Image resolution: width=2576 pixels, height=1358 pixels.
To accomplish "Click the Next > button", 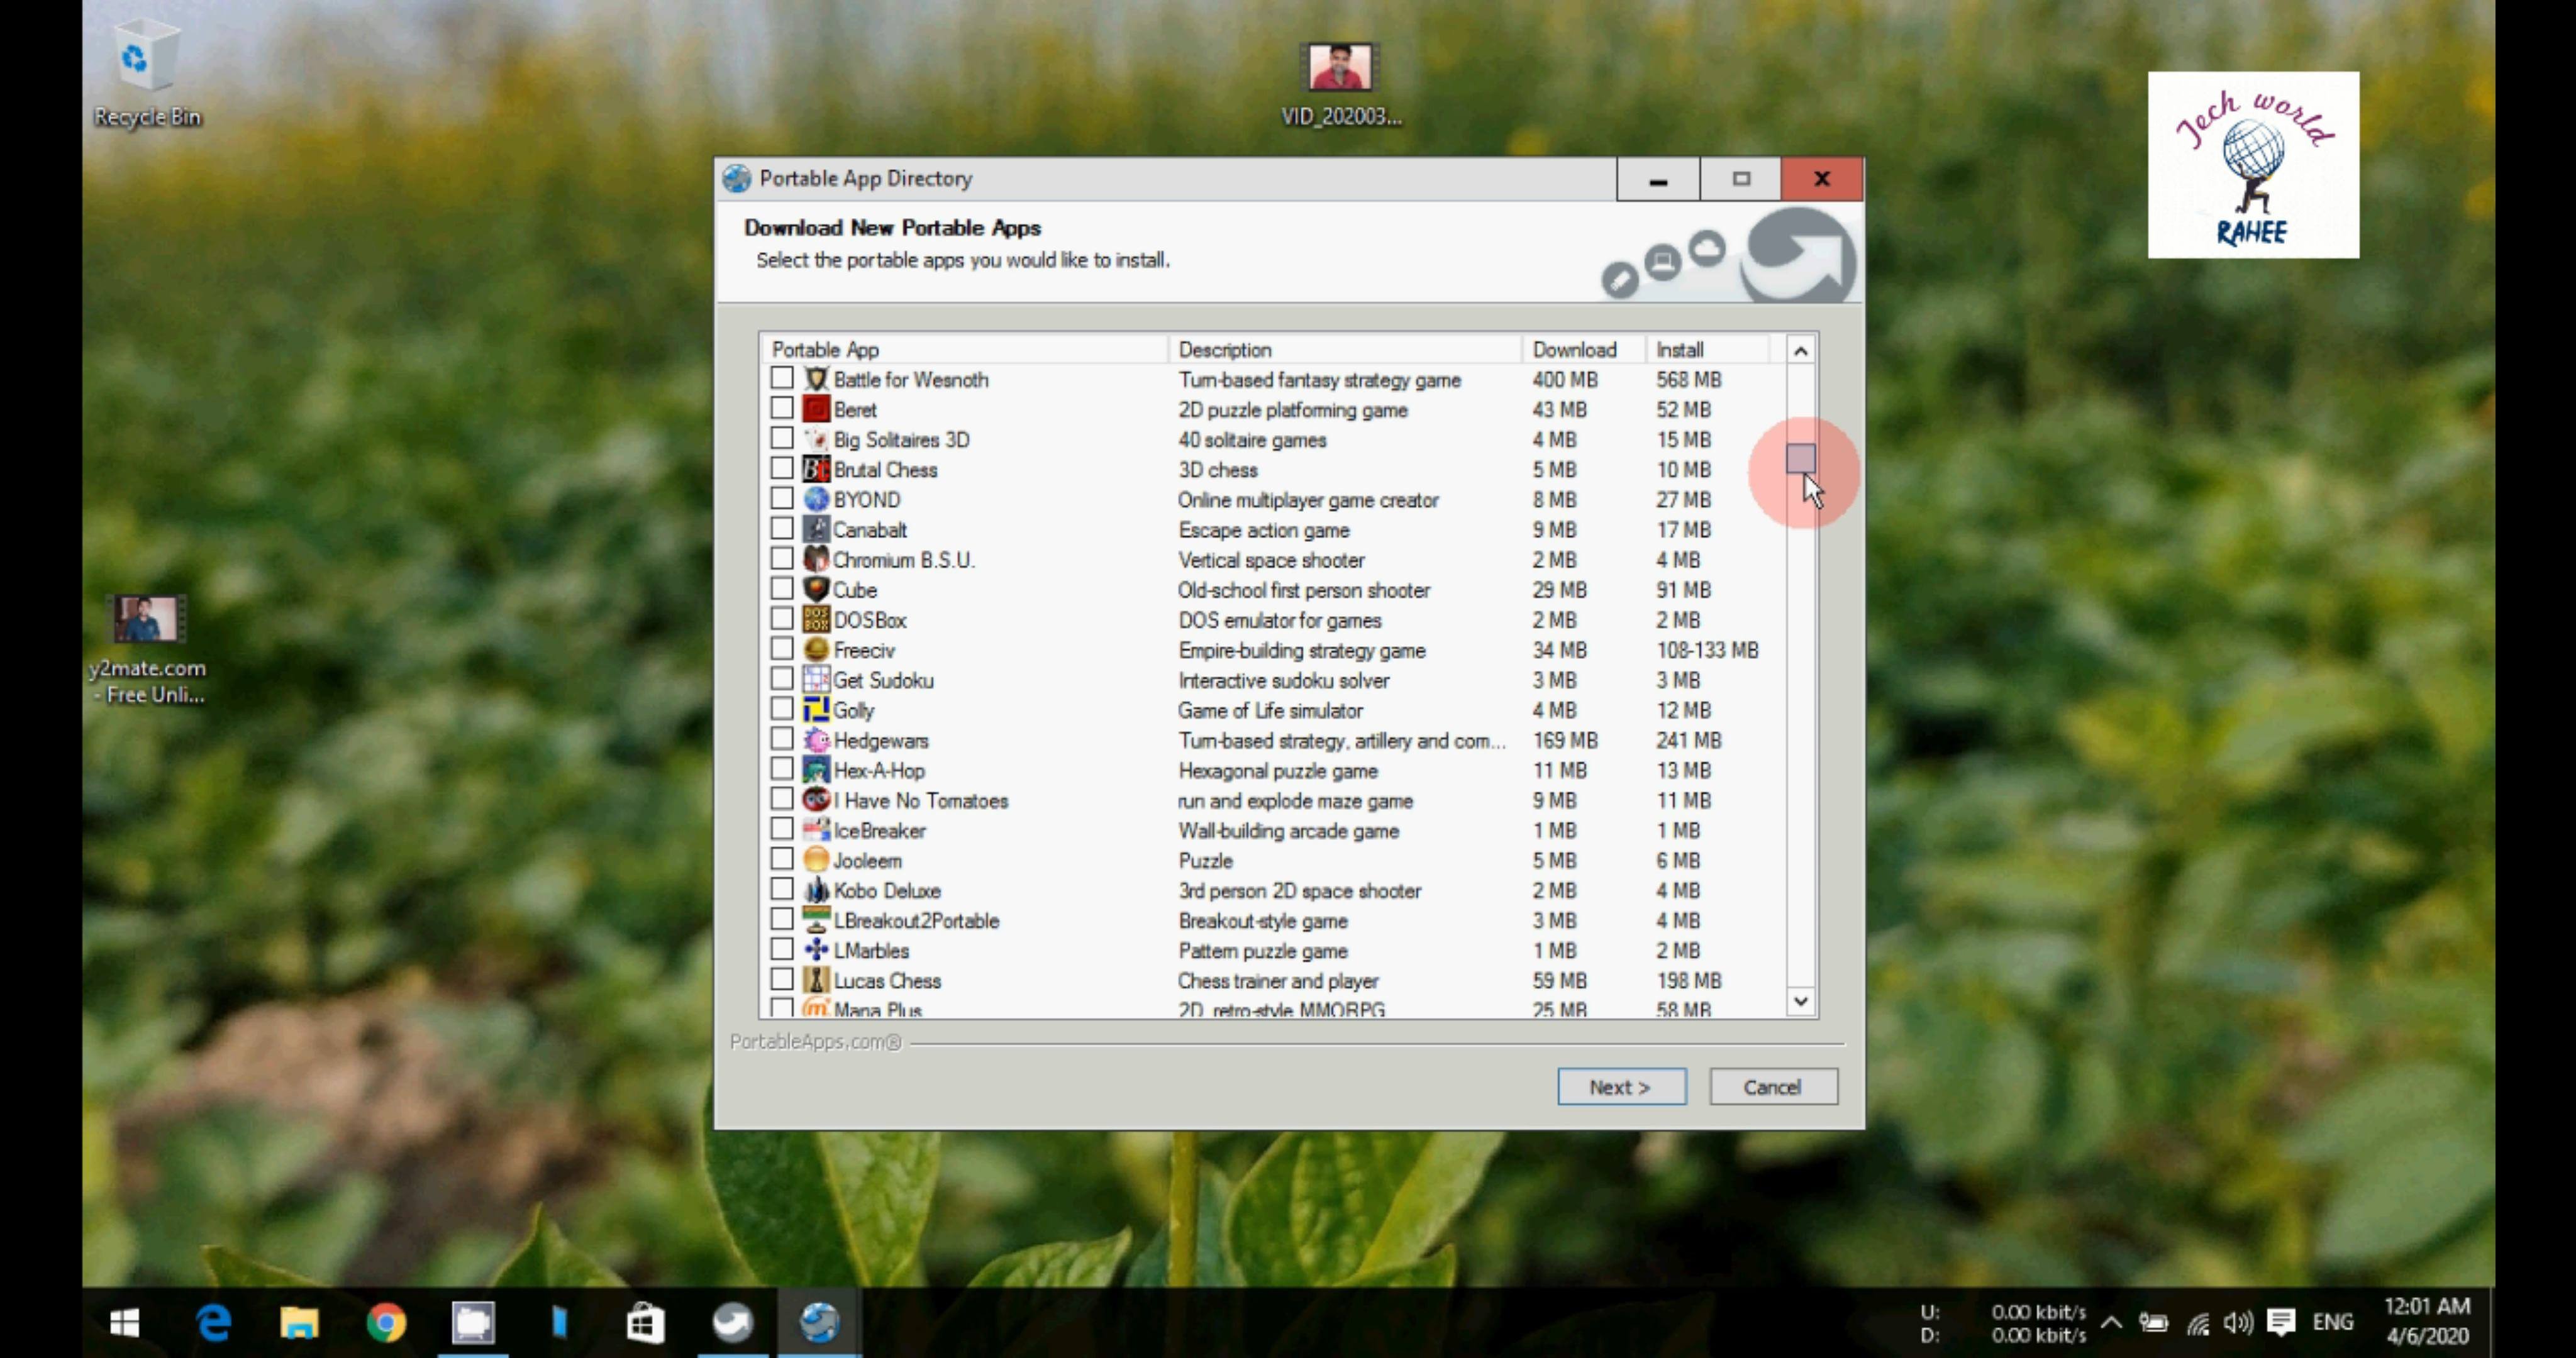I will (x=1621, y=1087).
